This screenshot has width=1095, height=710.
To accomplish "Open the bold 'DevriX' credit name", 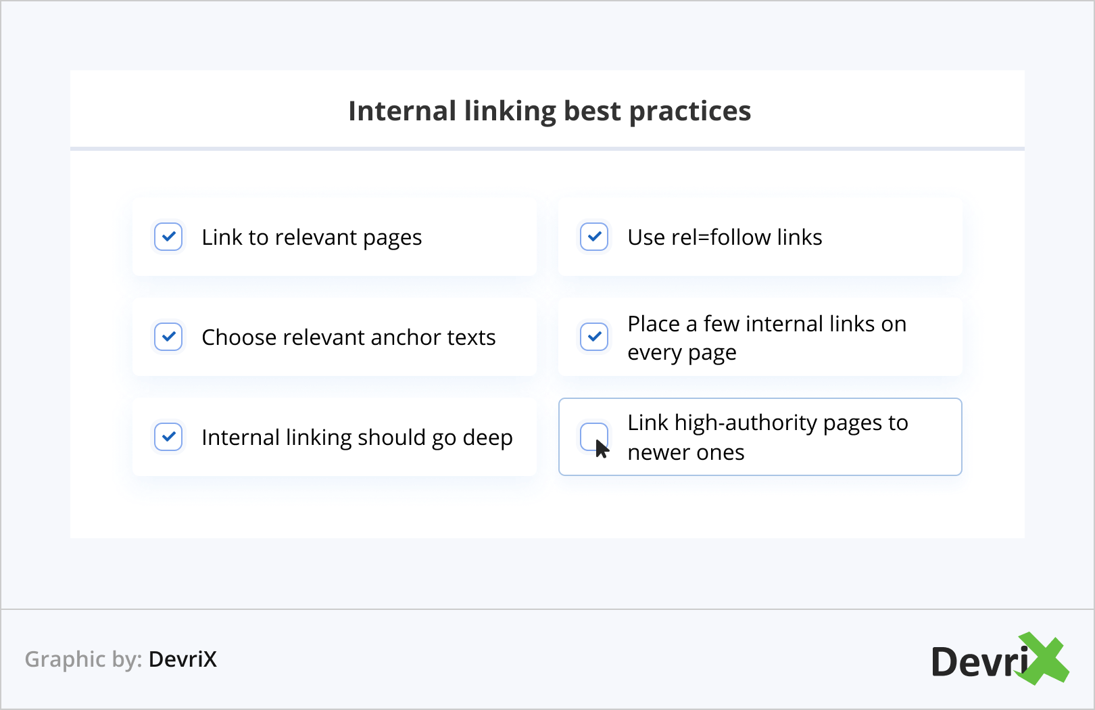I will point(182,659).
